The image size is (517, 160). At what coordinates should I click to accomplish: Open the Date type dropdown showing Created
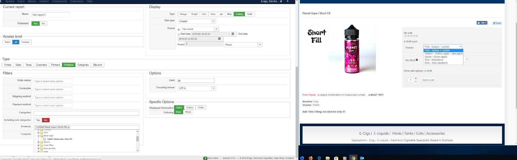[x=197, y=21]
